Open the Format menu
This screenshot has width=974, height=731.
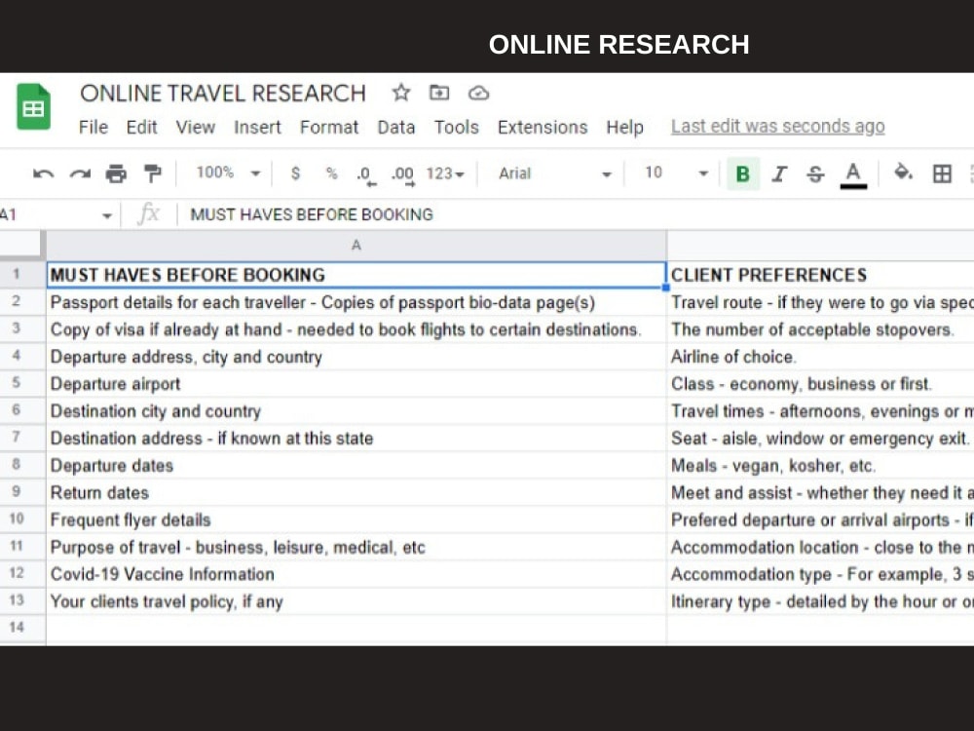[329, 128]
